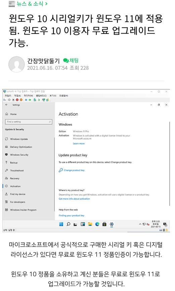Viewport: 175px width, 291px height.
Task: Select Backup in sidebar
Action: click(11, 162)
